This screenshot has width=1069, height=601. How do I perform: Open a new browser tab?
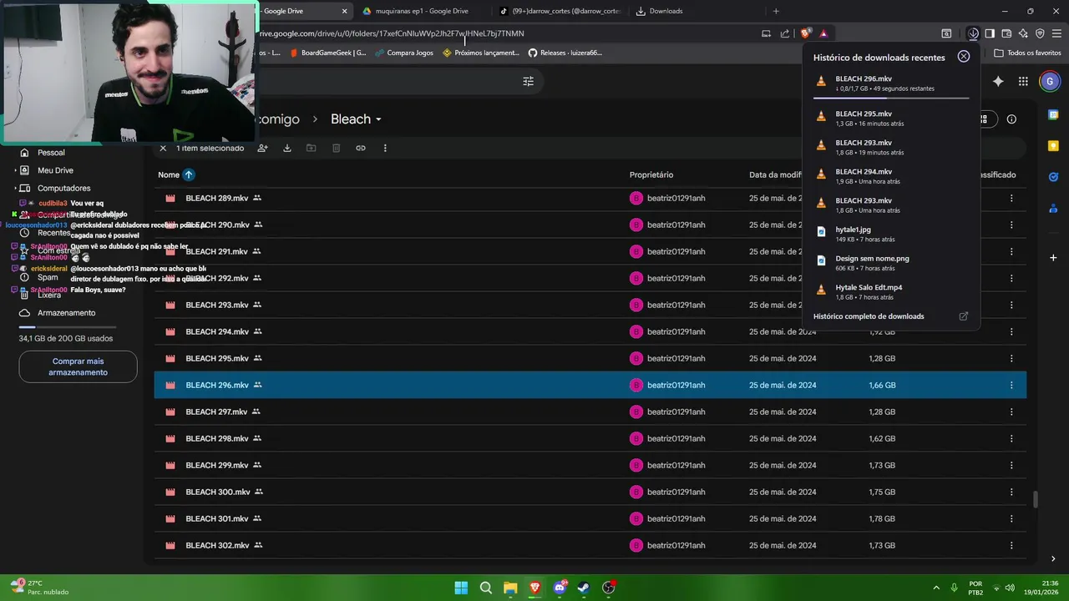point(776,11)
